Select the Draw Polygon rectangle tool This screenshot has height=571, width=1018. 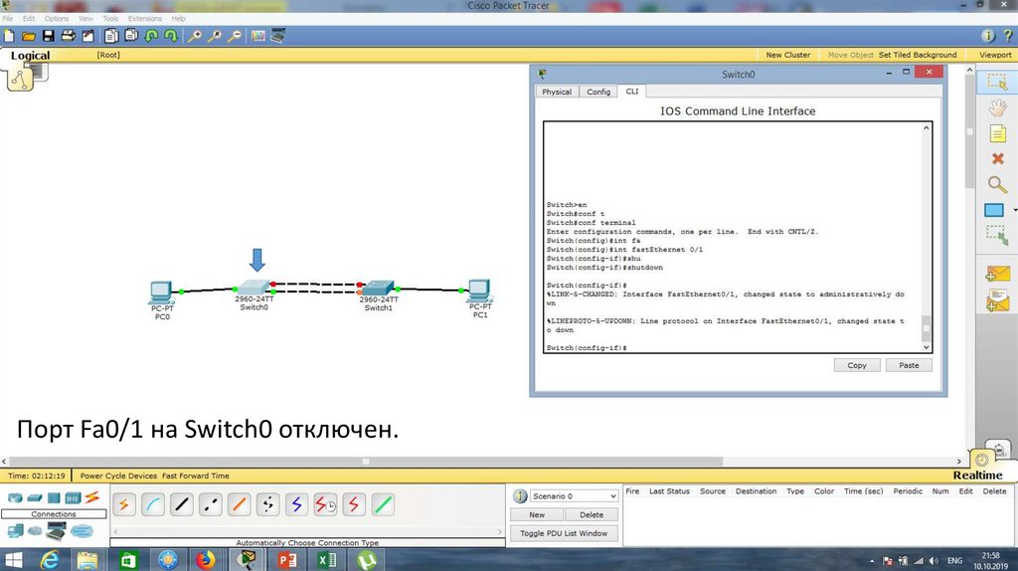(x=994, y=210)
